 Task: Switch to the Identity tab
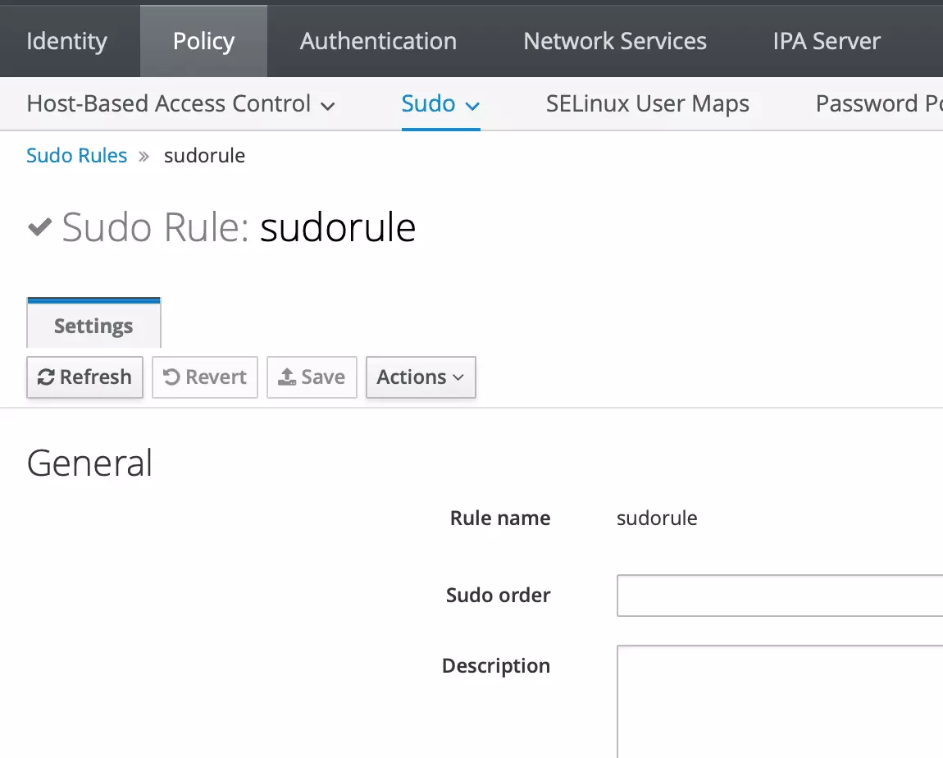coord(66,41)
